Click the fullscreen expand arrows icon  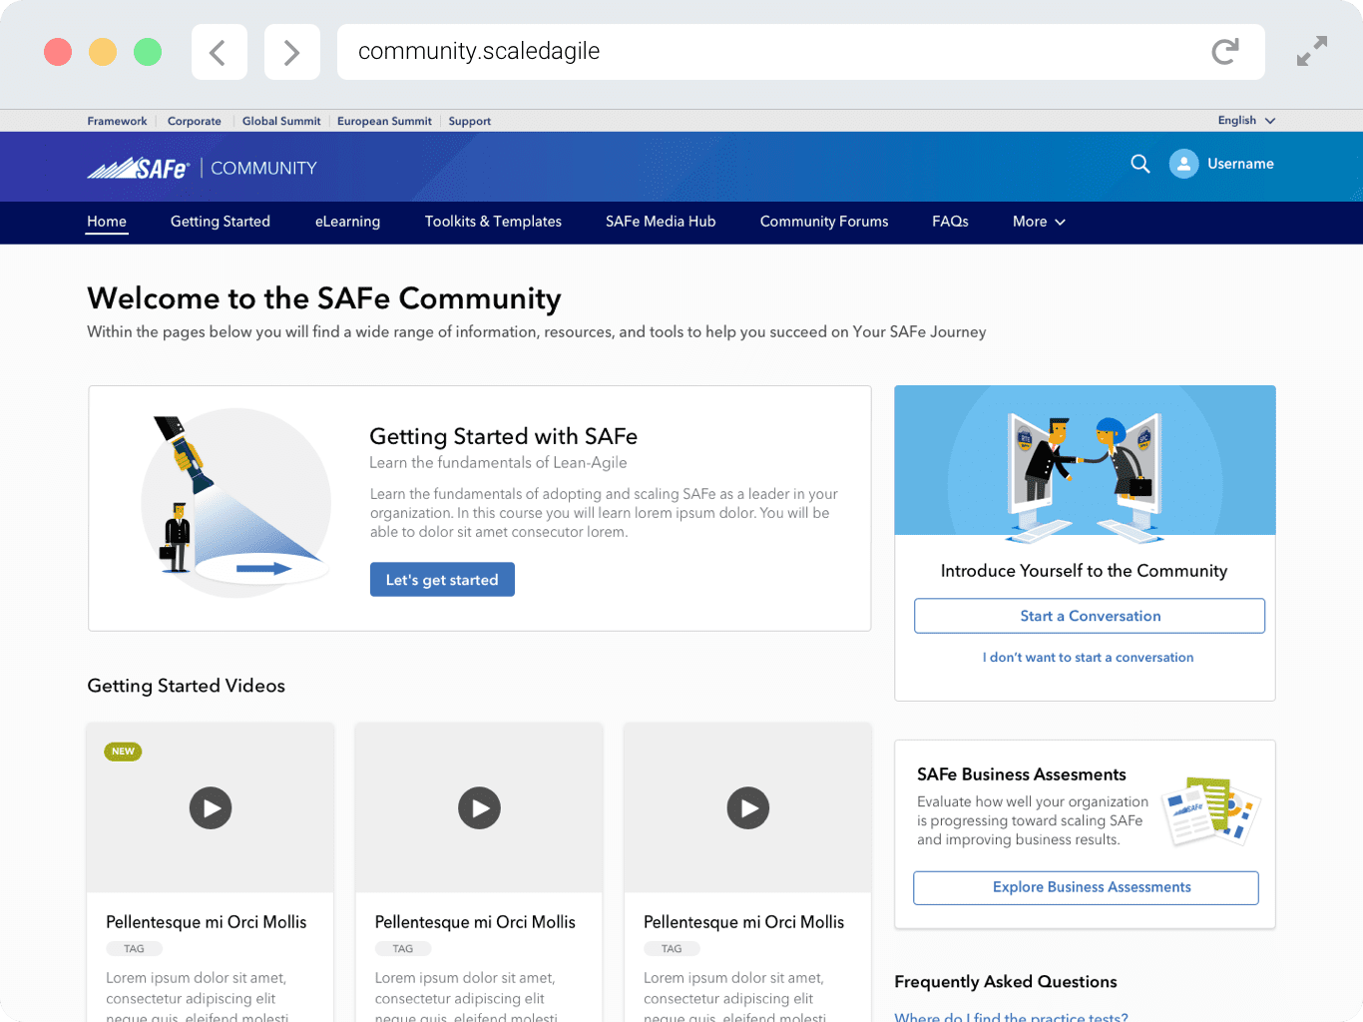tap(1312, 51)
